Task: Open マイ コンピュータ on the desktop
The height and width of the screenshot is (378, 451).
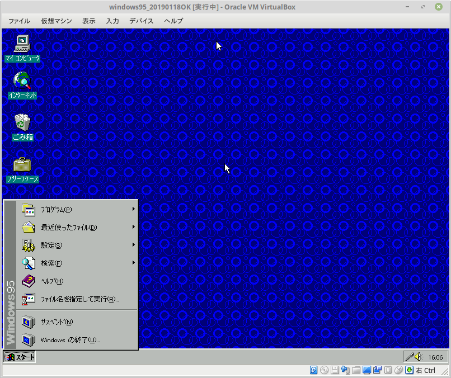Action: (22, 45)
